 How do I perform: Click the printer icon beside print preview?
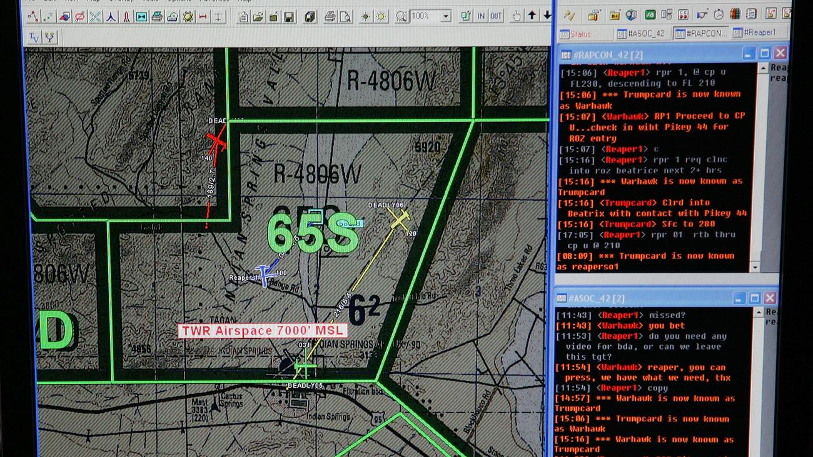tap(330, 17)
